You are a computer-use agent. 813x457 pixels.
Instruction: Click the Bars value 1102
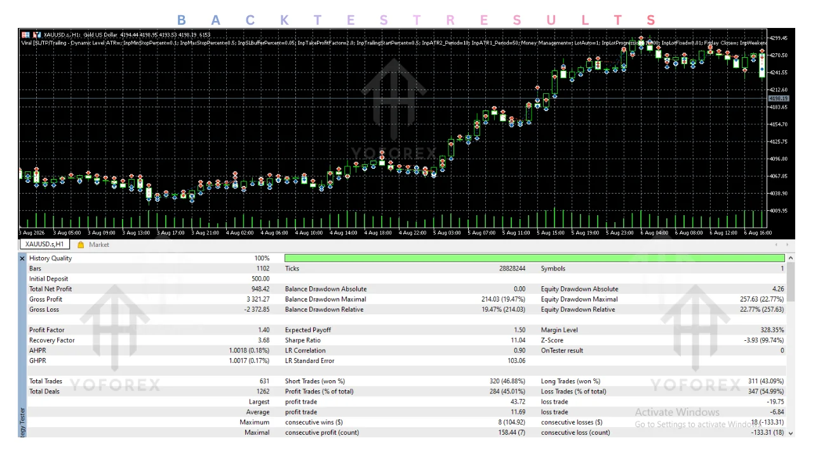[x=263, y=268]
